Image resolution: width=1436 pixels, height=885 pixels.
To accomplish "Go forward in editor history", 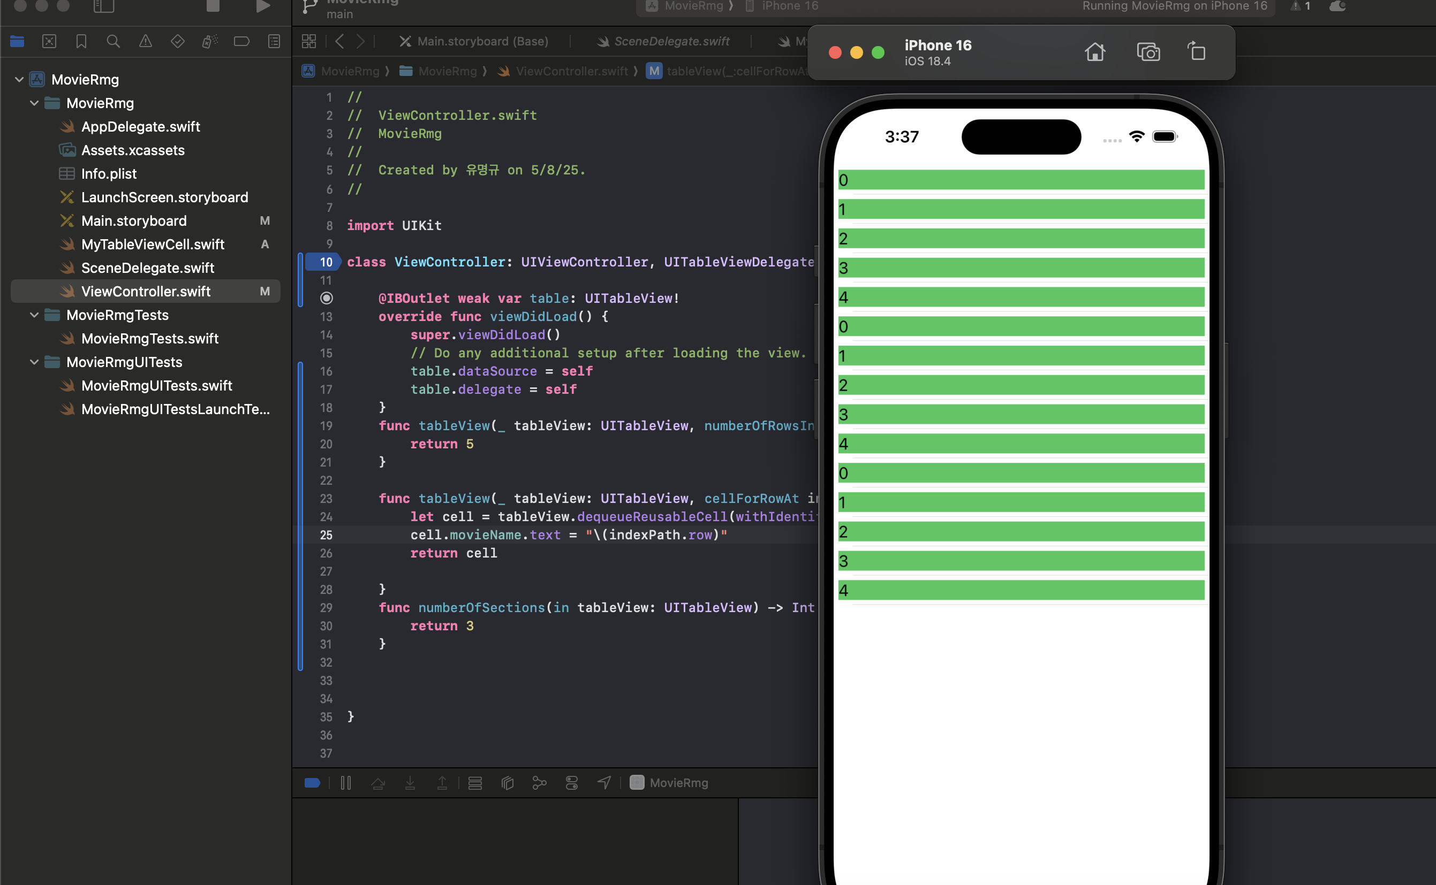I will 361,42.
